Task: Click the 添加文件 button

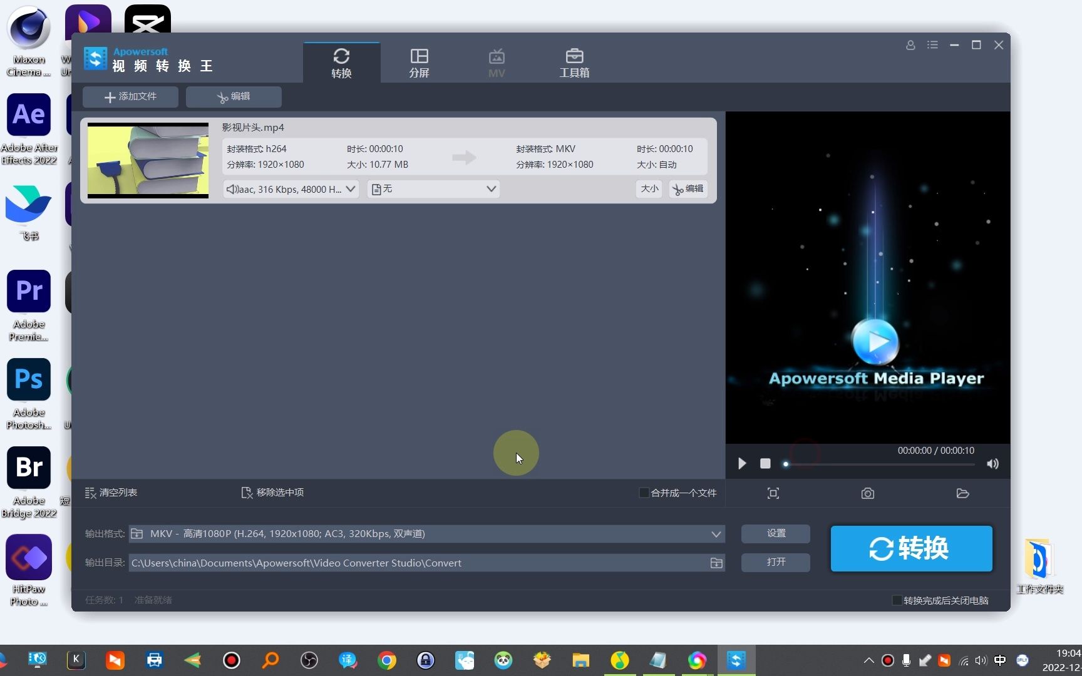Action: 130,97
